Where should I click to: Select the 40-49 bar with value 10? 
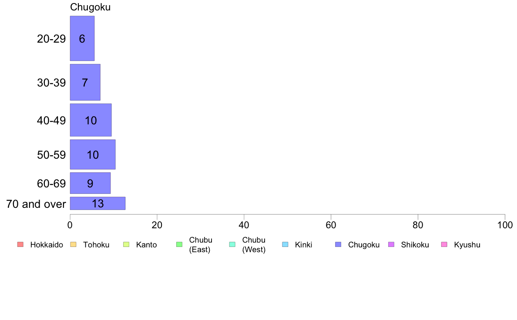(91, 120)
